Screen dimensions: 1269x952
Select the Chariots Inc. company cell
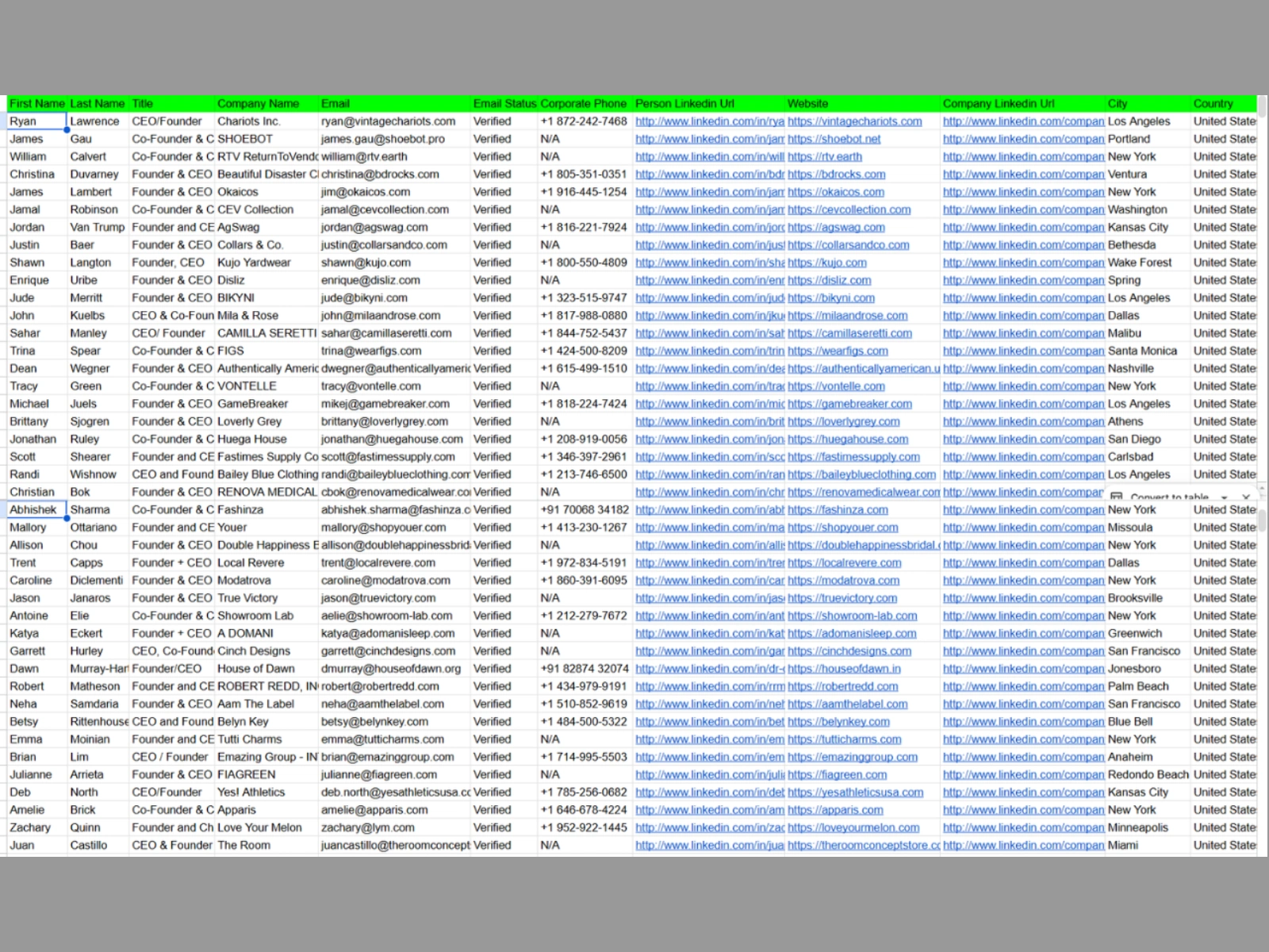coord(266,121)
